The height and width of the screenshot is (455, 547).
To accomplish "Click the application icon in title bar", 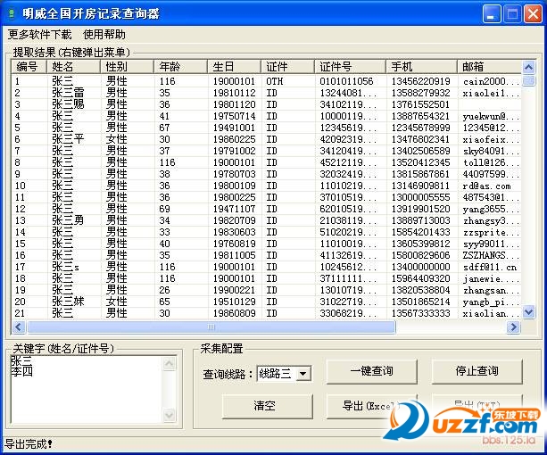I will coord(12,13).
